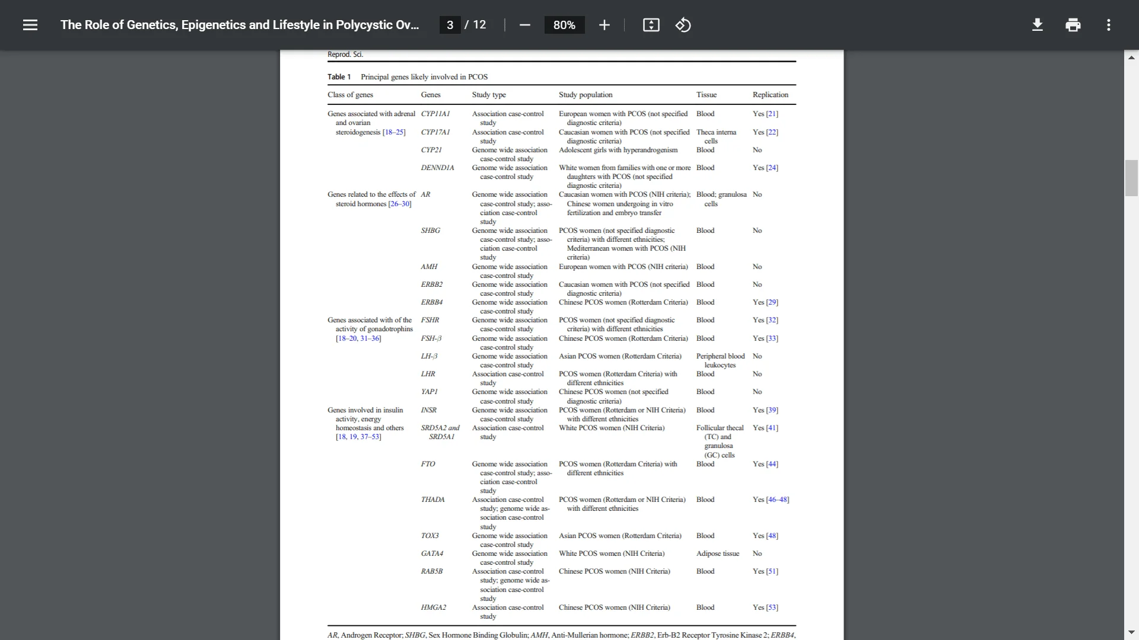This screenshot has width=1139, height=640.
Task: Open reference link [51] for RAB5B
Action: [772, 571]
